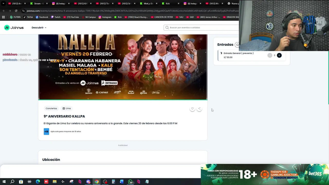The image size is (329, 185).
Task: Open Microsoft Store from taskbar
Action: click(21, 182)
